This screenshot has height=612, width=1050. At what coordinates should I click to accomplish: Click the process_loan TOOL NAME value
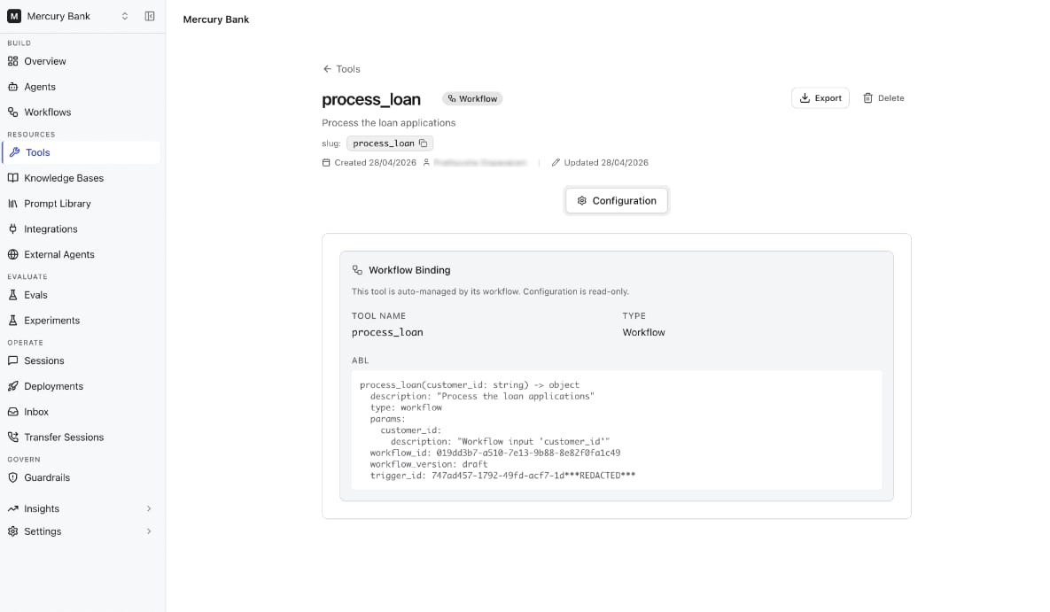tap(387, 332)
